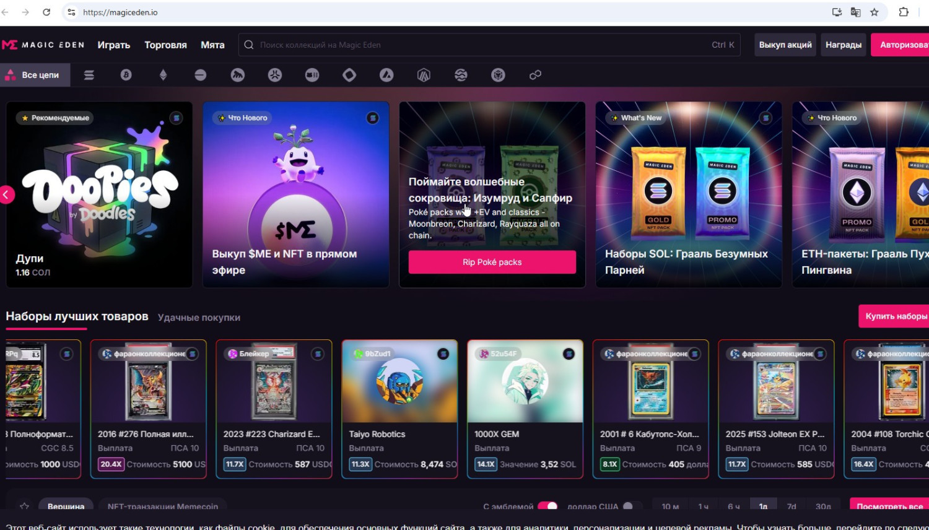Screen dimensions: 929x530
Task: Filter by Bitcoin chain icon
Action: (x=126, y=75)
